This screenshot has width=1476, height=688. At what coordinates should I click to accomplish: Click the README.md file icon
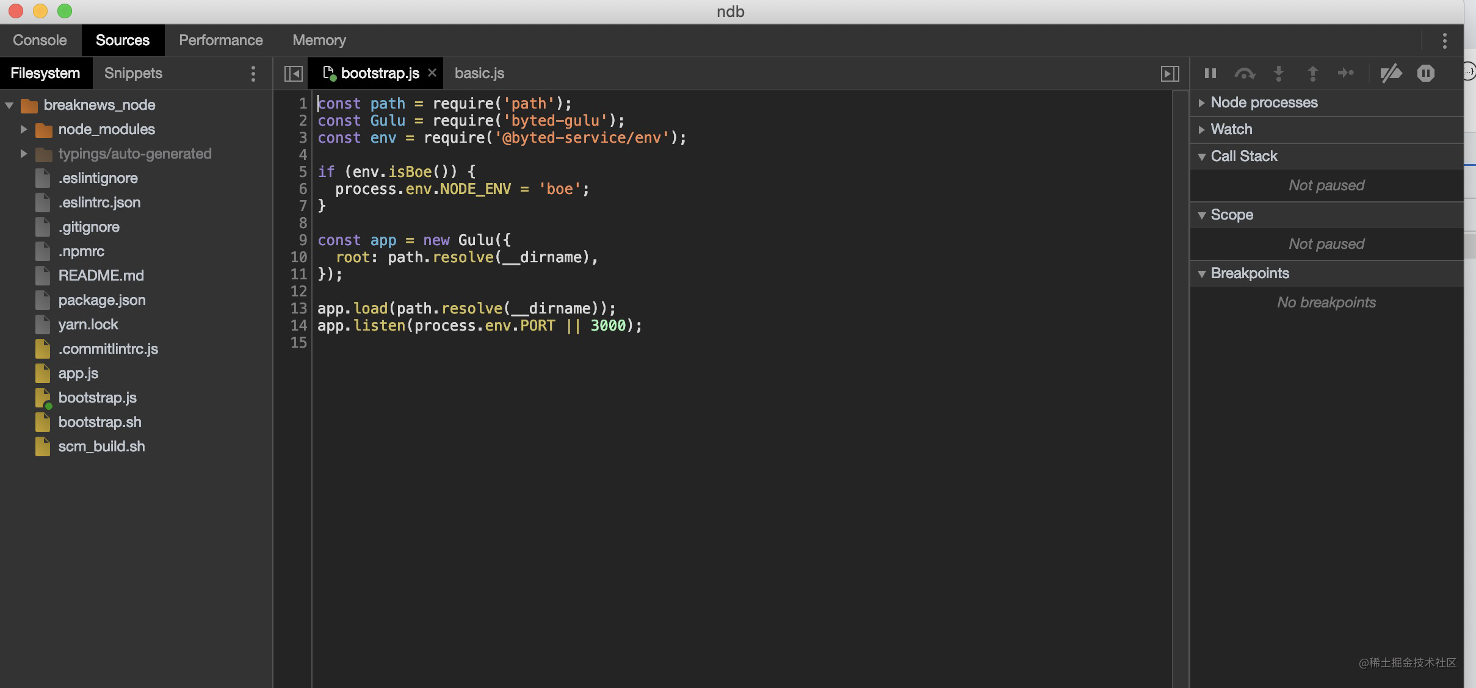coord(43,276)
